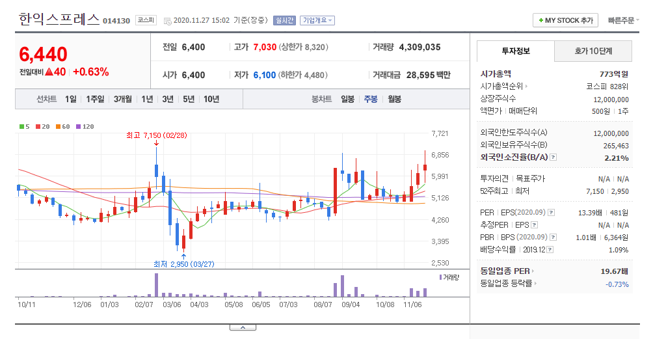Click the current price 6,440

[44, 54]
